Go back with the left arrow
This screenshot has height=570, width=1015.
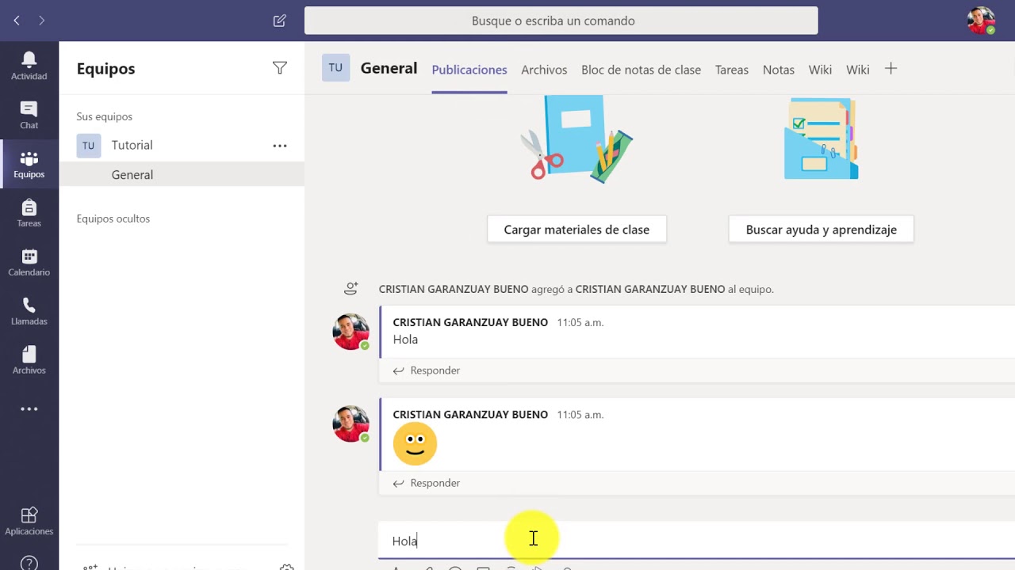tap(17, 21)
